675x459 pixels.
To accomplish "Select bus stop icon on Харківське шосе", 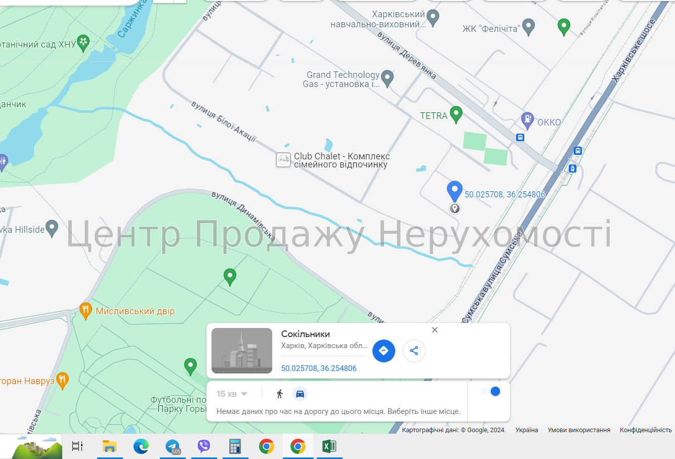I will tap(578, 151).
